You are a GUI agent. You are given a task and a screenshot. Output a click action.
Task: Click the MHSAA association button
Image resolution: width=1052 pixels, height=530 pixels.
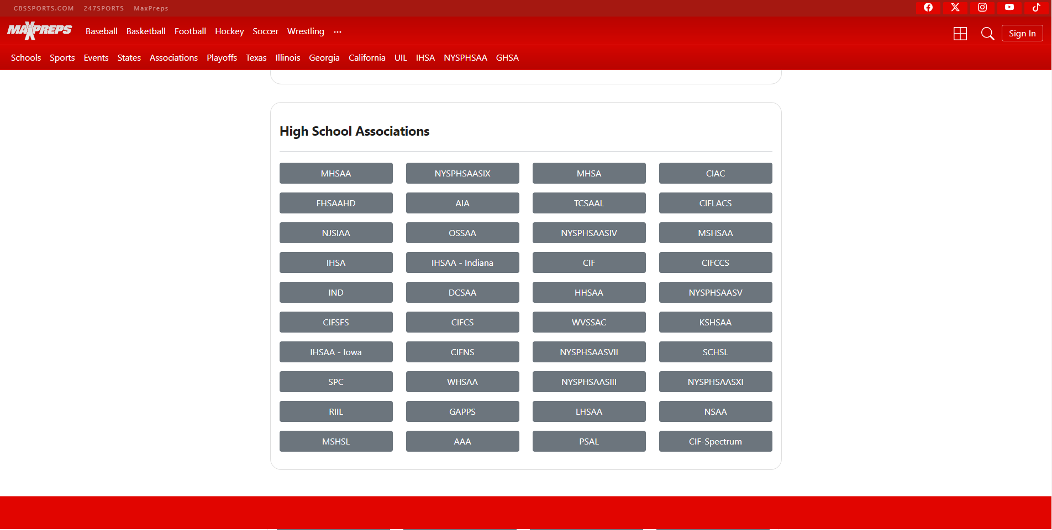point(336,173)
